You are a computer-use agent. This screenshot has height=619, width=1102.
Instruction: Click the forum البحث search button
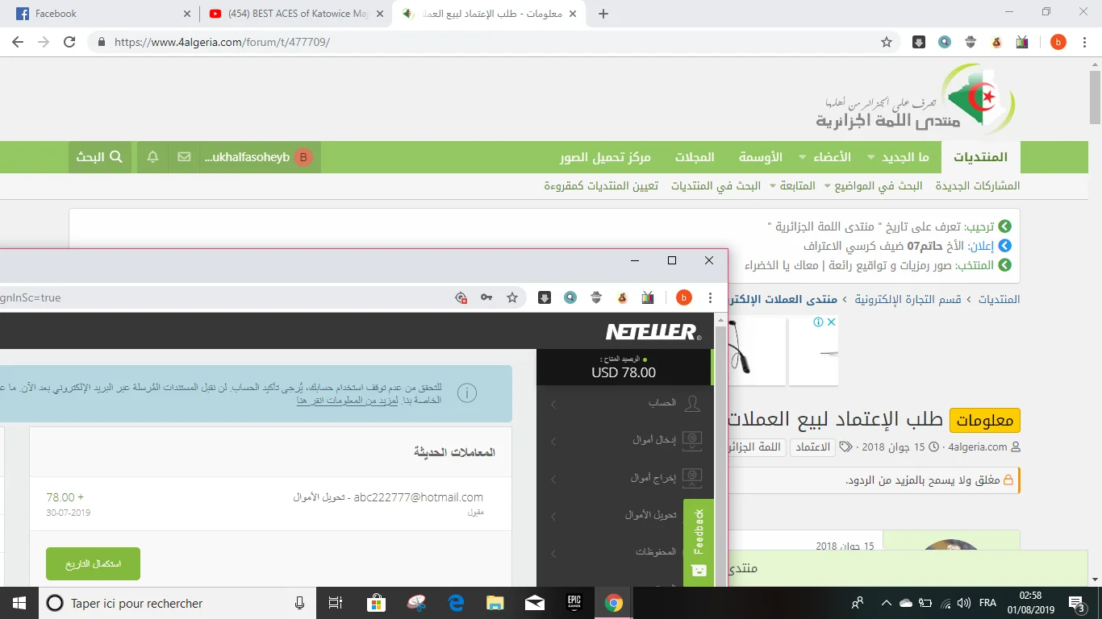pos(99,157)
